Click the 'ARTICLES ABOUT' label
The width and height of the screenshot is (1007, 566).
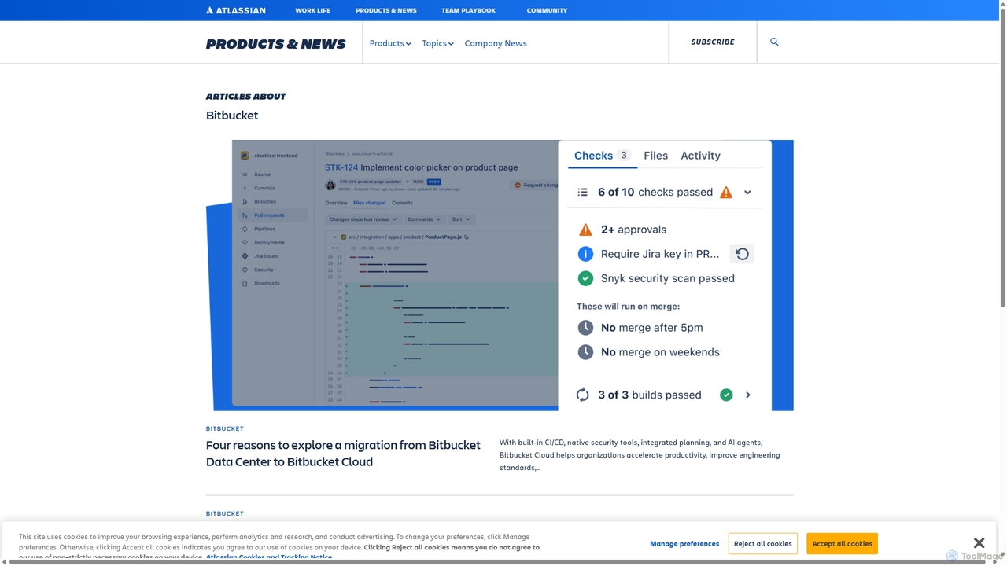point(245,96)
